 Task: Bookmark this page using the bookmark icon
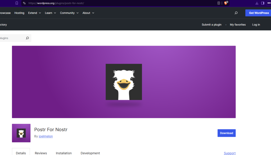17,3
